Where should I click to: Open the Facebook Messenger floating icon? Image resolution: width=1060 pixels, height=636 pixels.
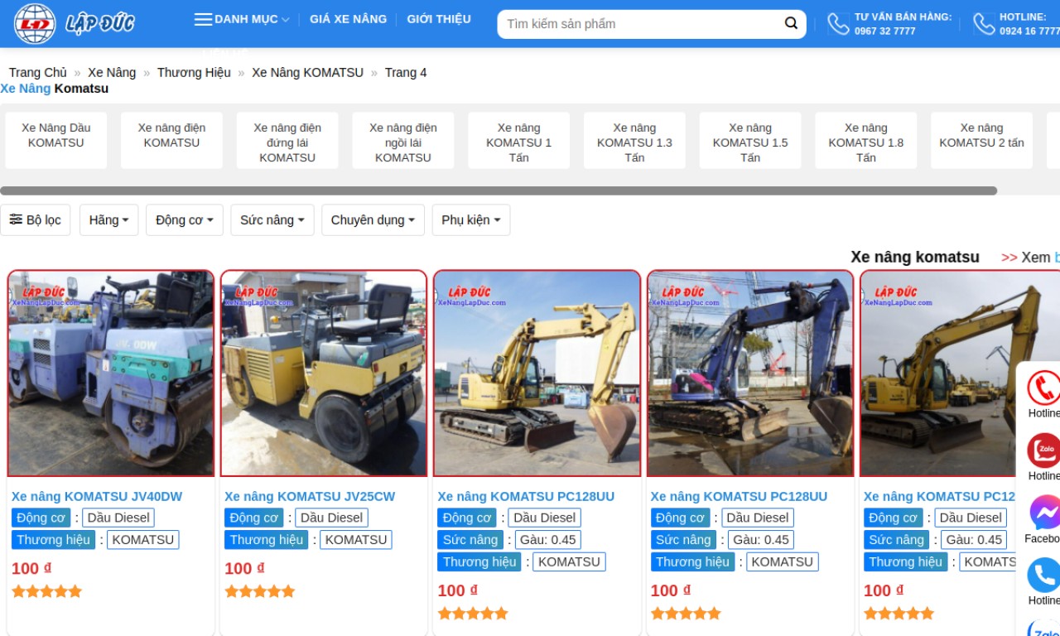[x=1044, y=513]
